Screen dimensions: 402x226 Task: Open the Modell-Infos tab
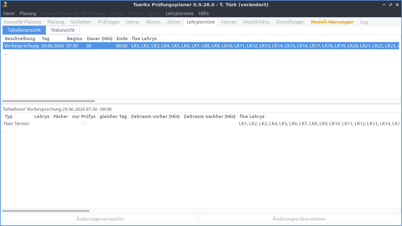256,22
